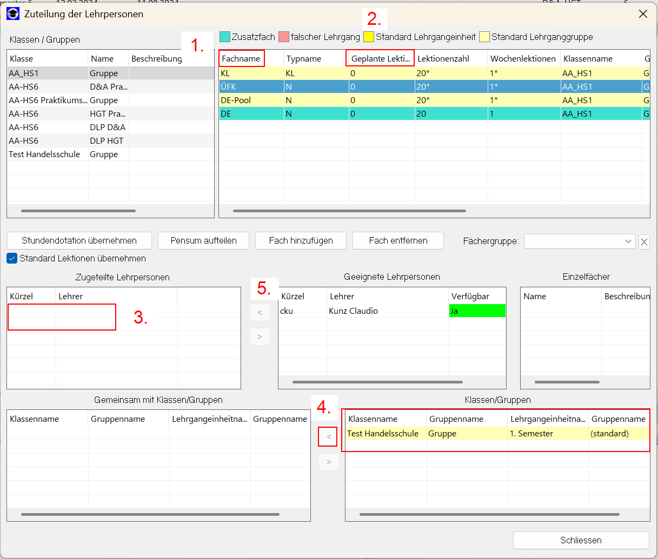Click the right arrow beside Klassen/Gruppen table
Screen dimensions: 658x559
pyautogui.click(x=329, y=462)
